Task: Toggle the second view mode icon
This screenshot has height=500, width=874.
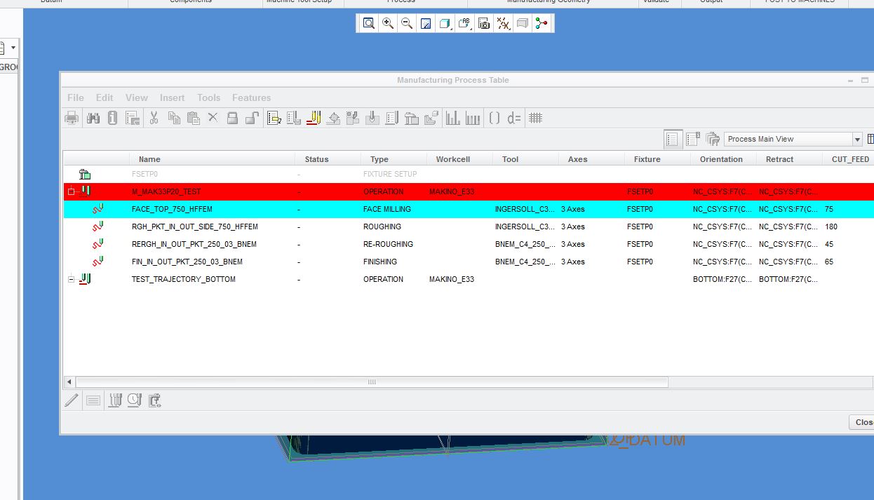Action: pos(693,139)
